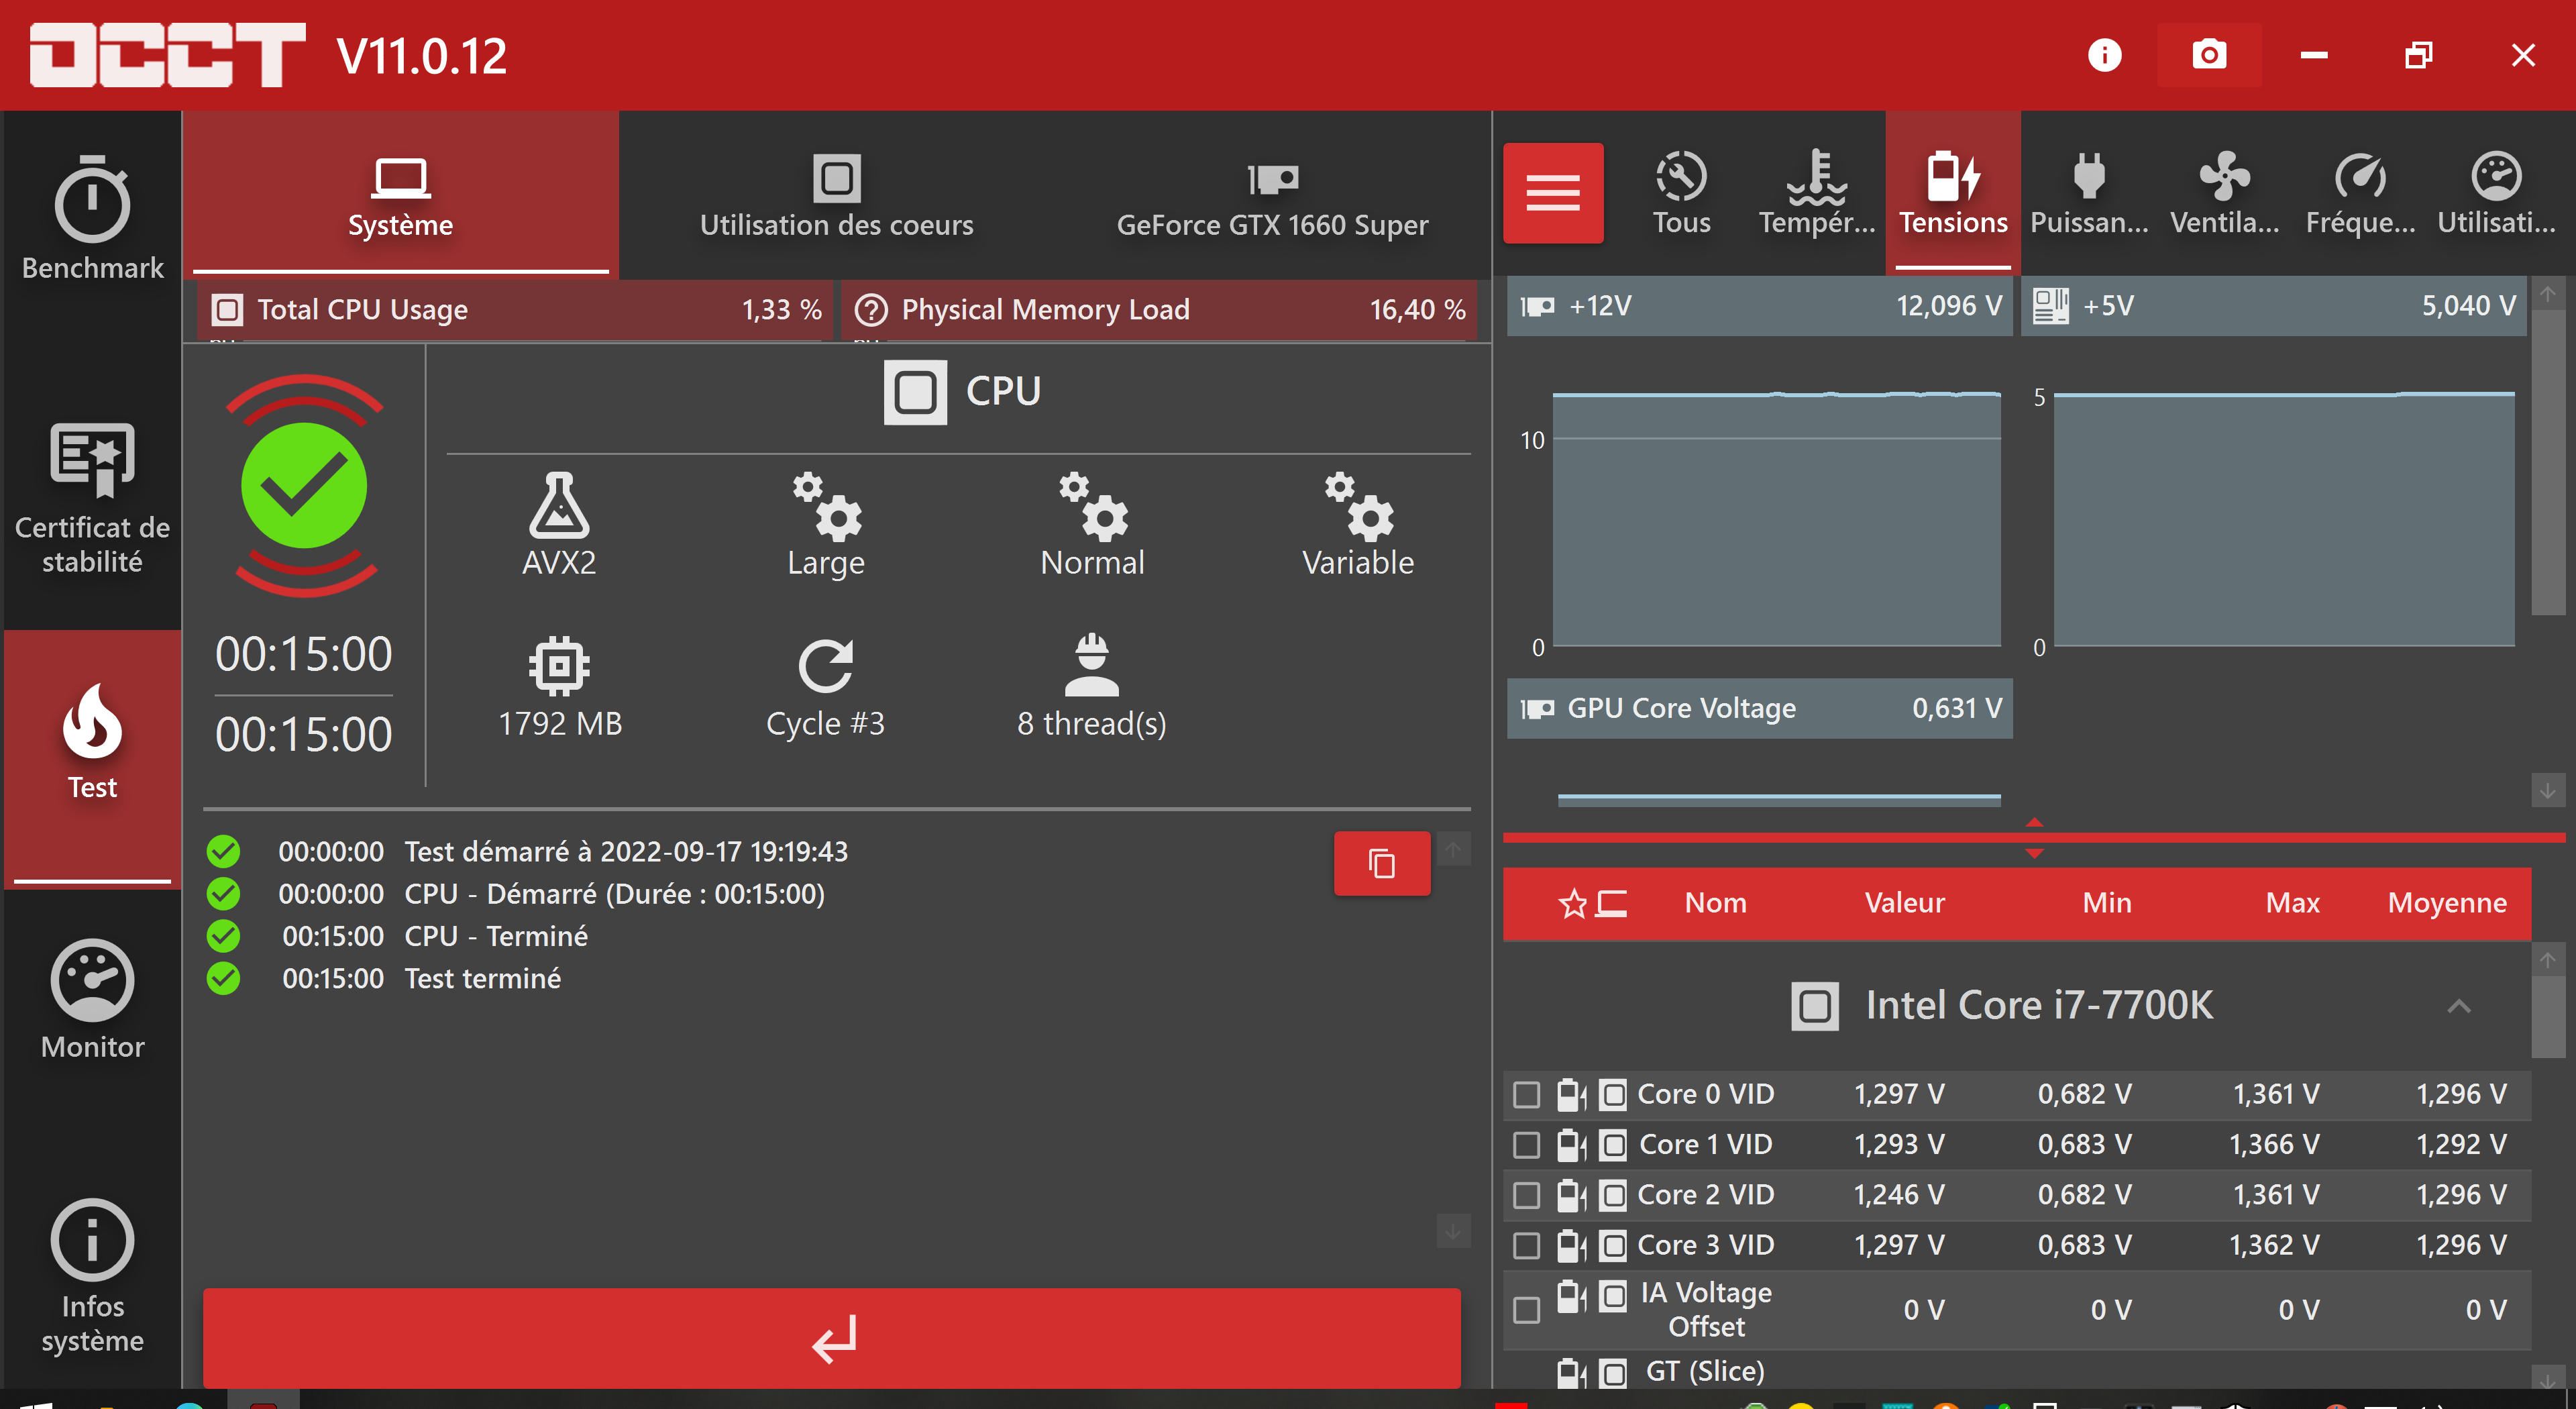Check the Core 0 VID checkbox
This screenshot has width=2576, height=1409.
[x=1526, y=1095]
